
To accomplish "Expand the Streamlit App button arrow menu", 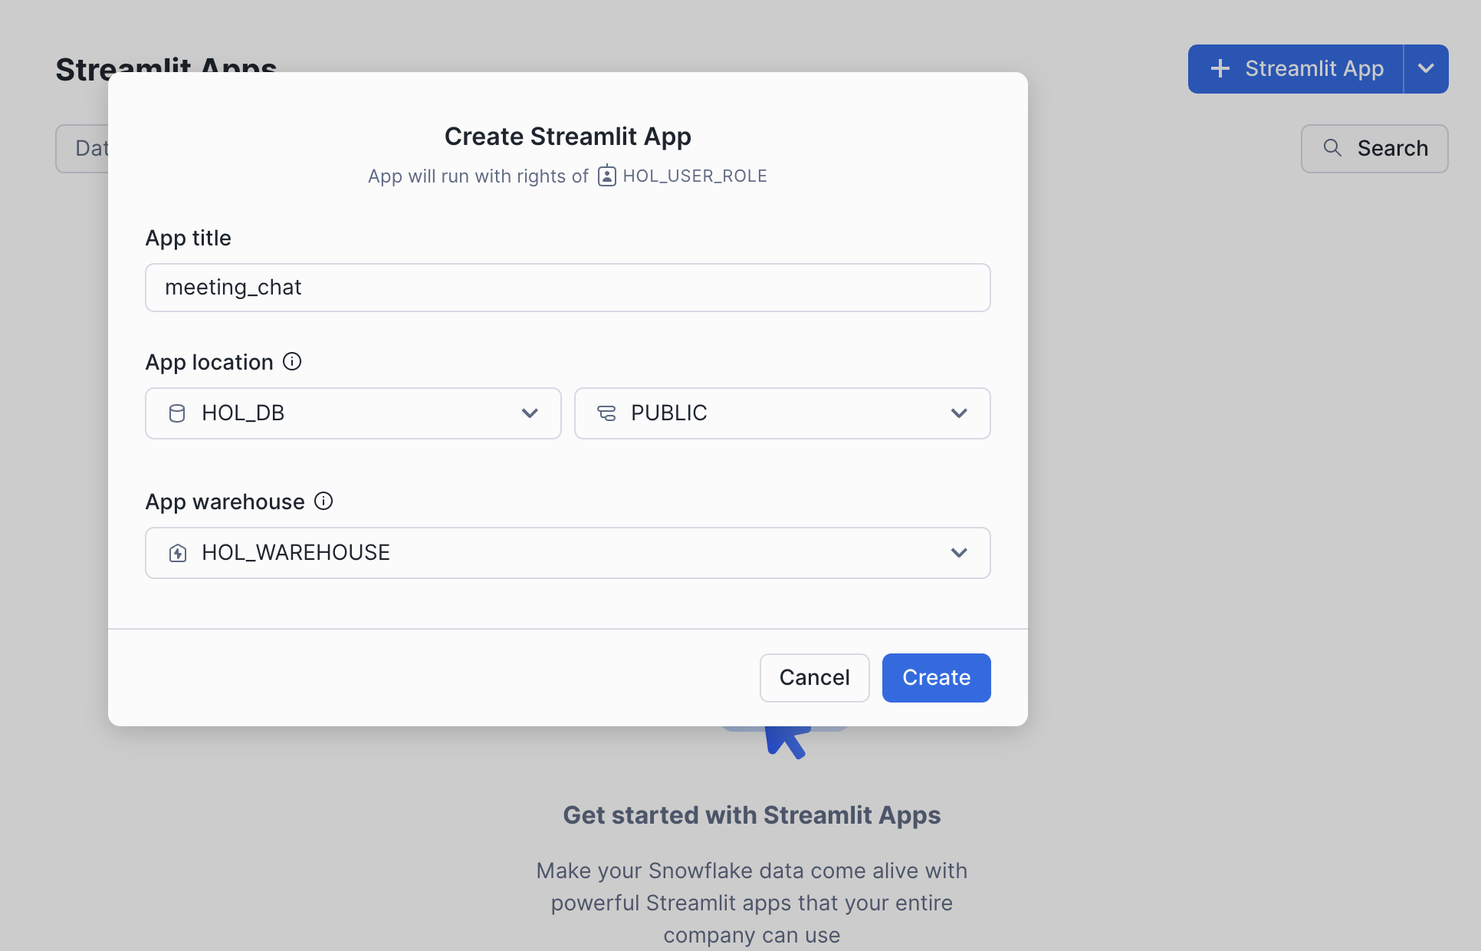I will click(x=1426, y=69).
